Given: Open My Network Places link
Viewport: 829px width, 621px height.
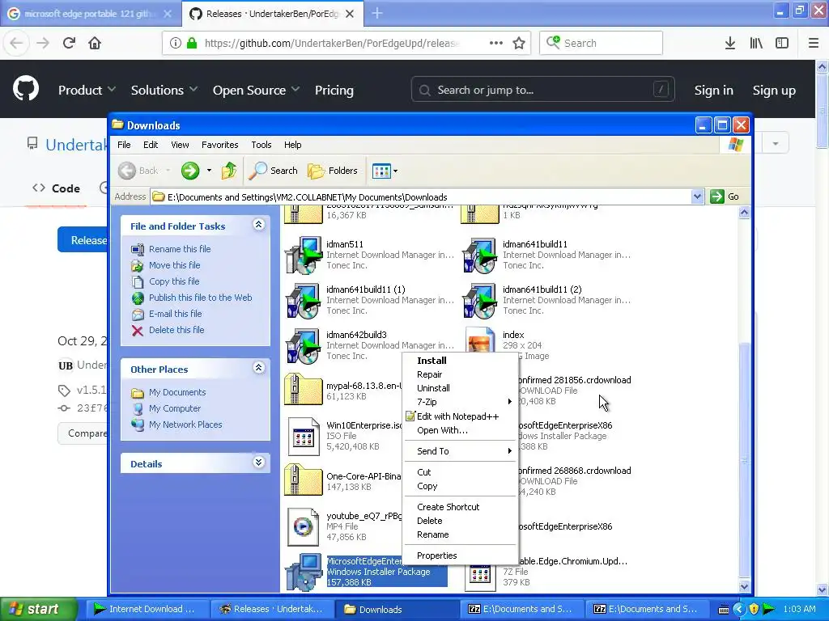Looking at the screenshot, I should click(x=185, y=425).
